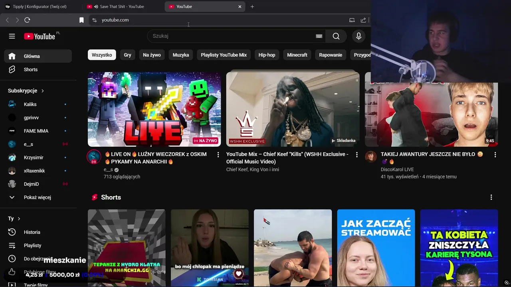Open options for LIVE ON video card

[218, 155]
